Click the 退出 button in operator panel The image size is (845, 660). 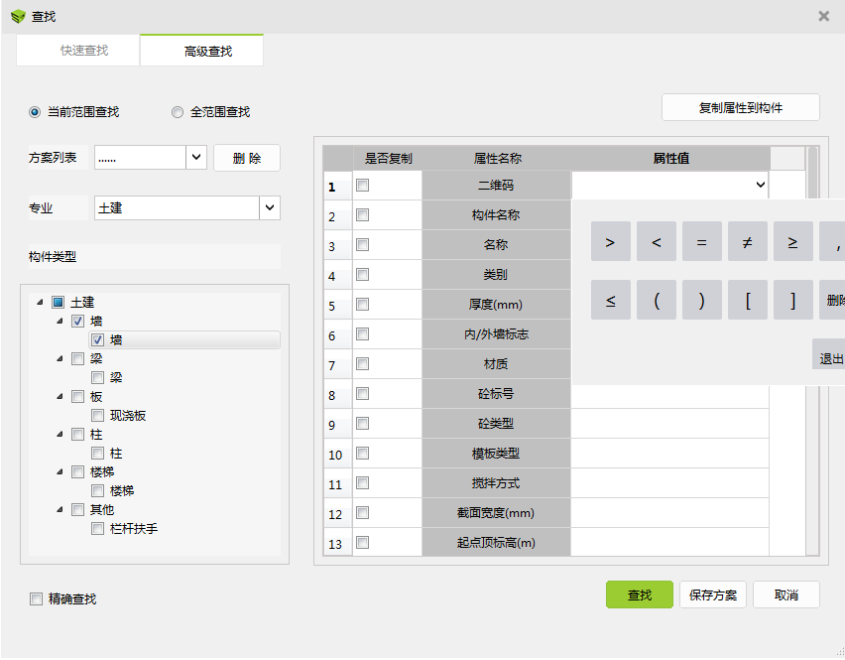click(x=829, y=354)
